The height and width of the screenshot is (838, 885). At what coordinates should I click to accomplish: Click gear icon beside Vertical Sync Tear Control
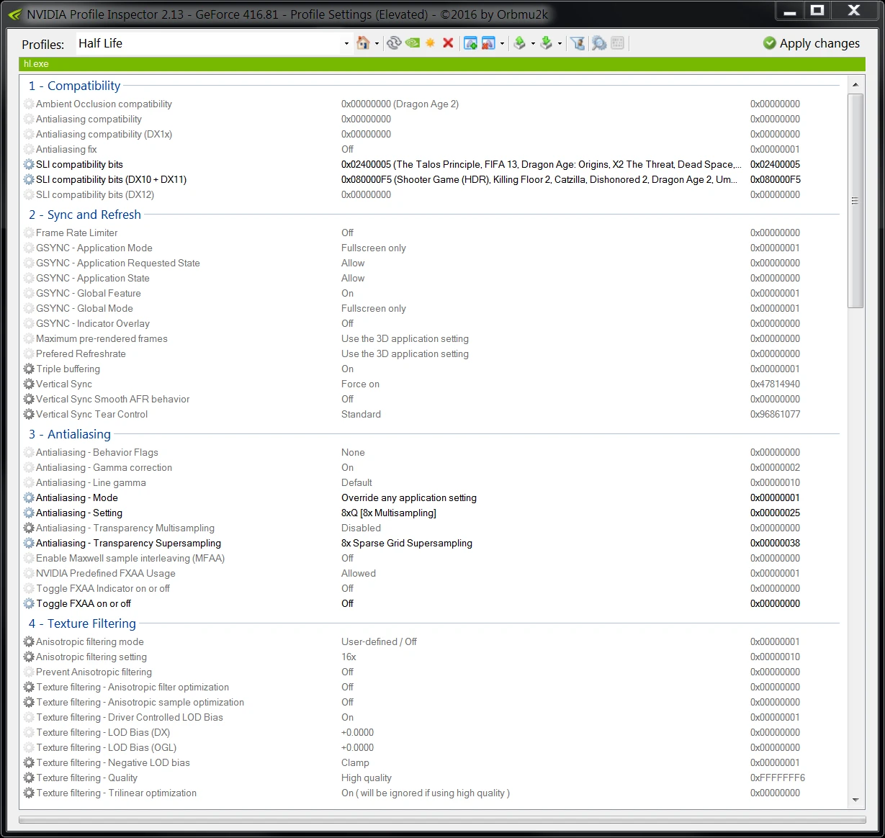point(29,414)
